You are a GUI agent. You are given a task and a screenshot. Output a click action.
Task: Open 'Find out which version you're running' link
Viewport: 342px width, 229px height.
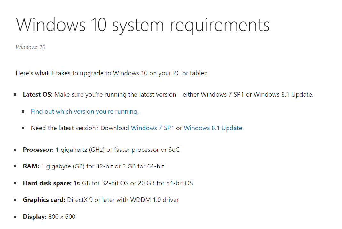coord(85,111)
